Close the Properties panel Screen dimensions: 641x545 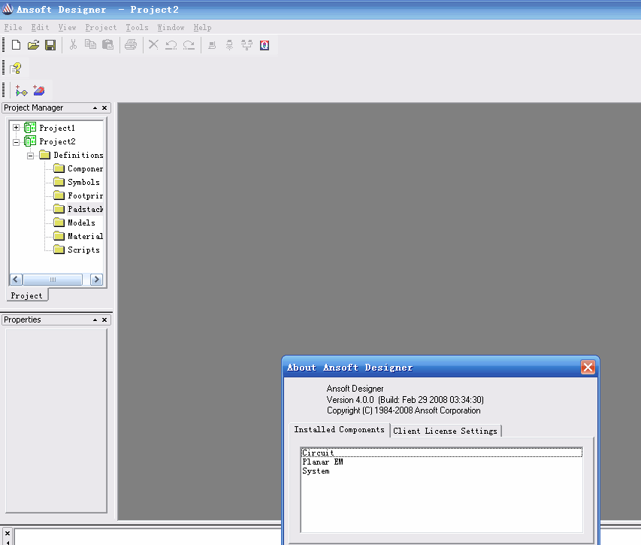click(104, 319)
